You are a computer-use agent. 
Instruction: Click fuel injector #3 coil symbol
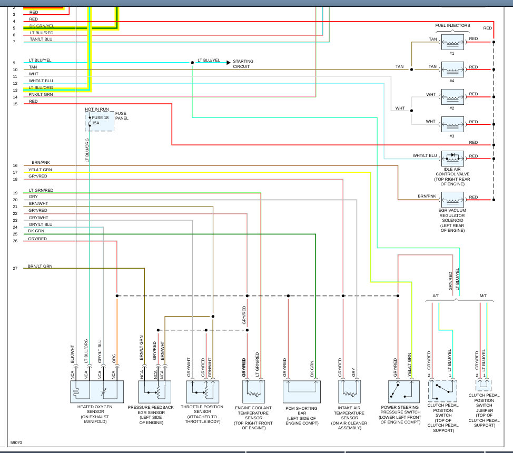pos(452,124)
